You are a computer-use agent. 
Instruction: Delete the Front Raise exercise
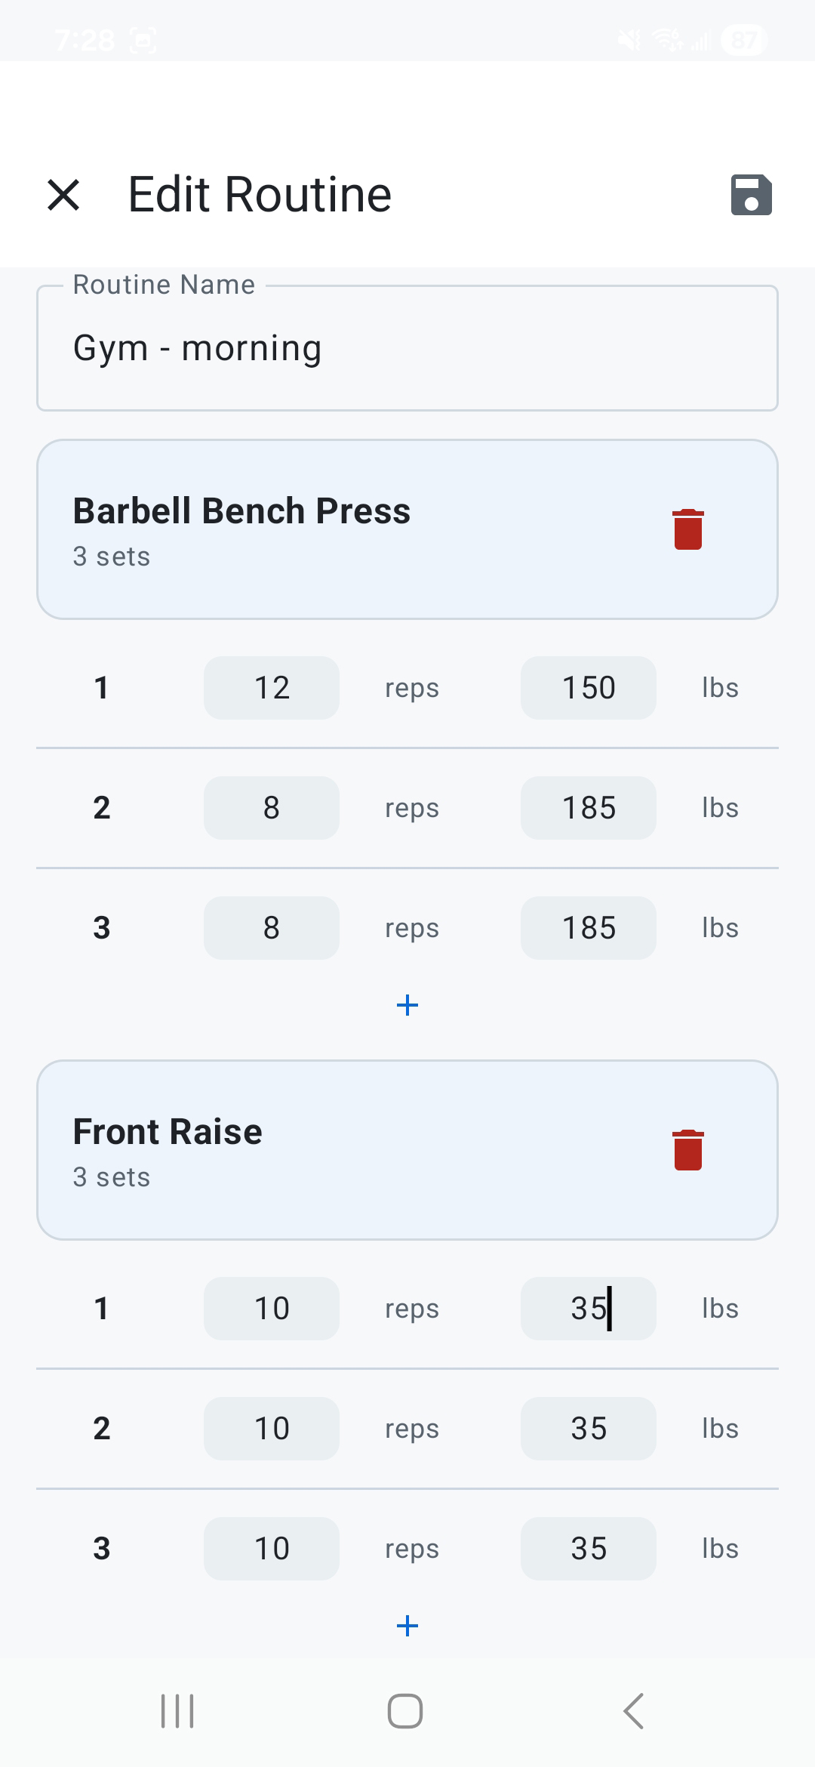click(x=687, y=1149)
